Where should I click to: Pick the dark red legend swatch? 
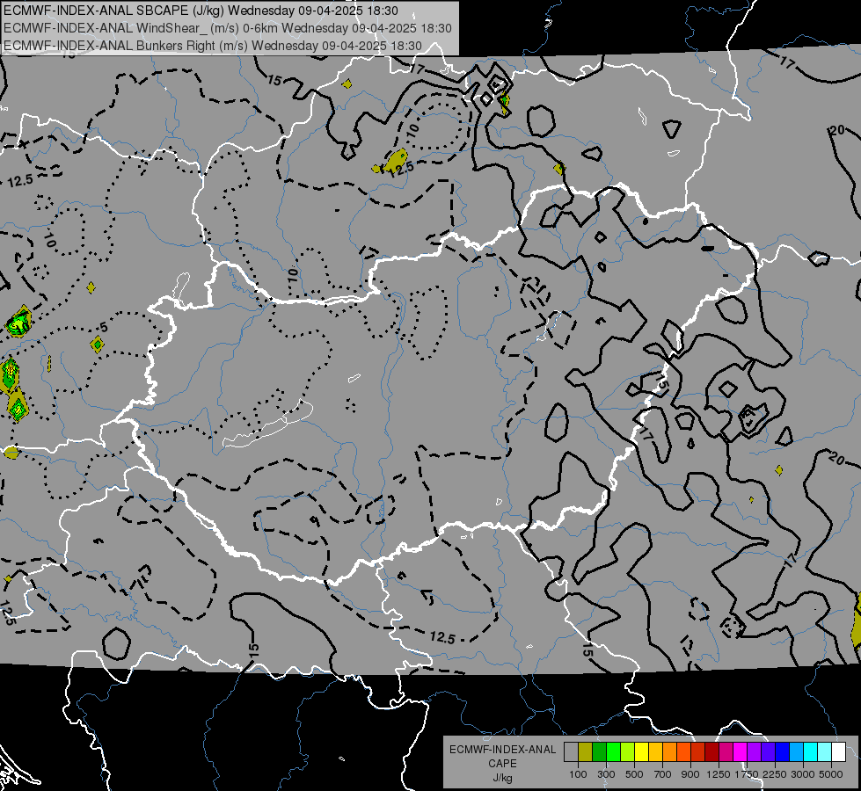[712, 752]
